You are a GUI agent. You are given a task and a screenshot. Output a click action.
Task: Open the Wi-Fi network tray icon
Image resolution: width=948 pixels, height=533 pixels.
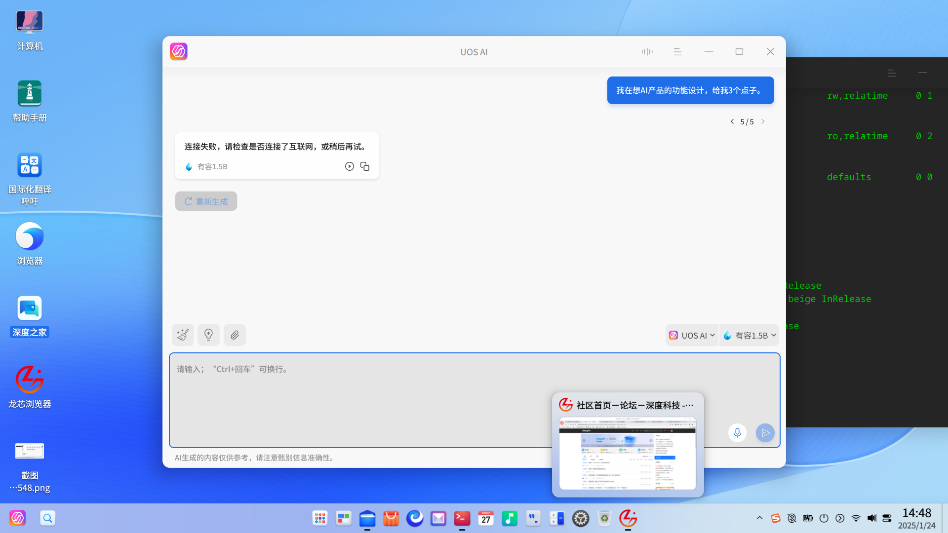(x=856, y=518)
